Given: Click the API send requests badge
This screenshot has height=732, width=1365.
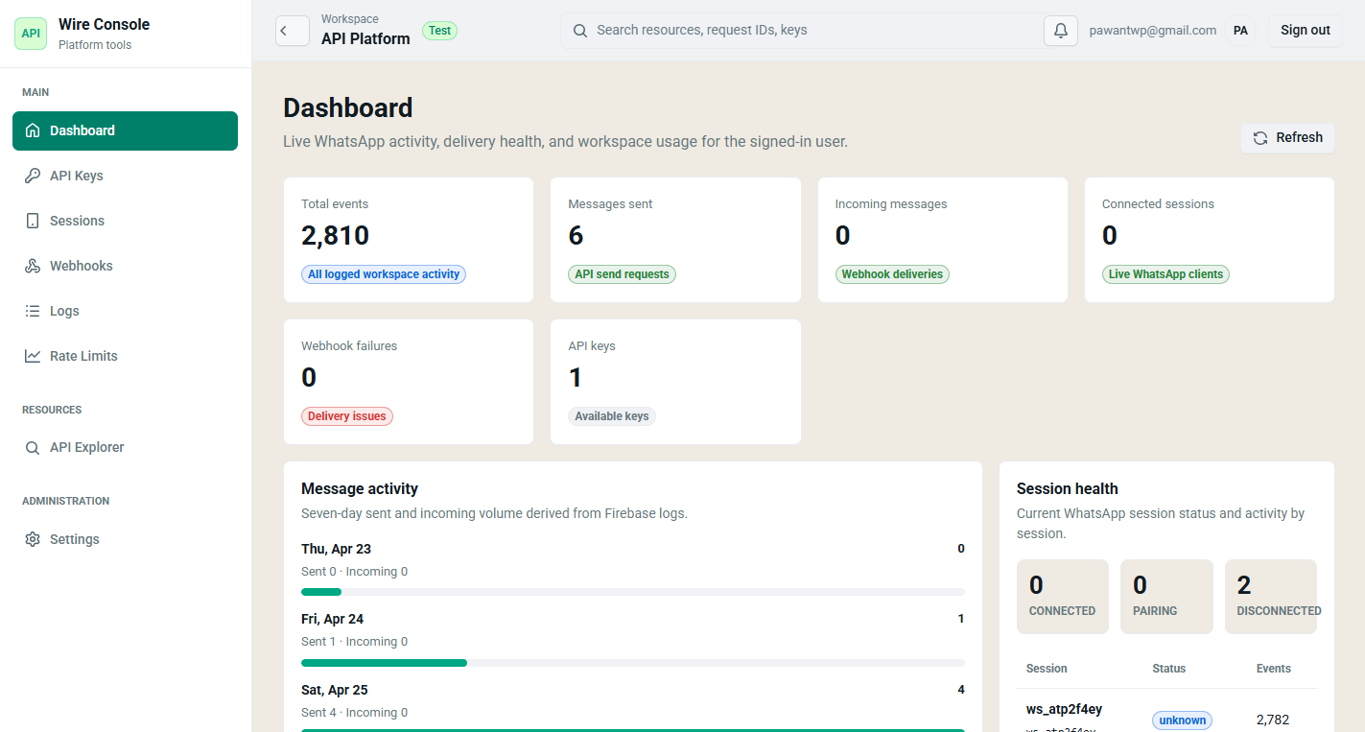Looking at the screenshot, I should click(623, 274).
